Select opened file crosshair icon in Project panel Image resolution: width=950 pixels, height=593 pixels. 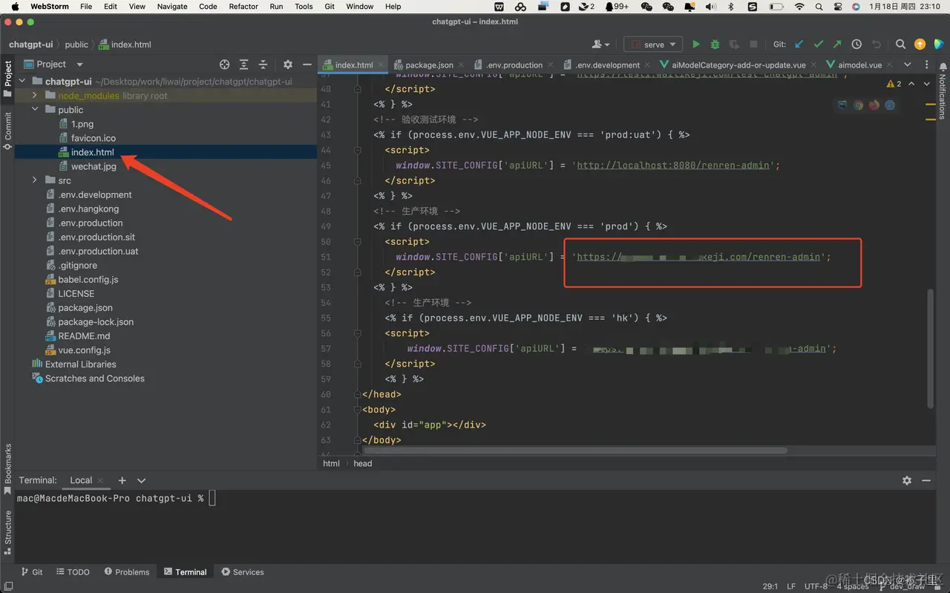tap(225, 65)
